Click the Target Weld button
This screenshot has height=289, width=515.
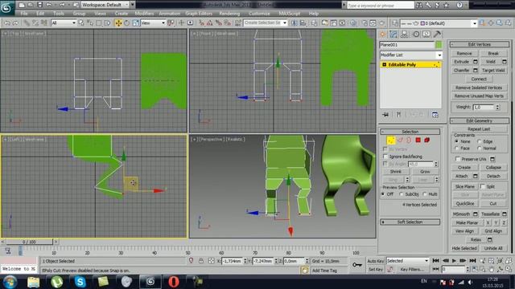click(493, 70)
